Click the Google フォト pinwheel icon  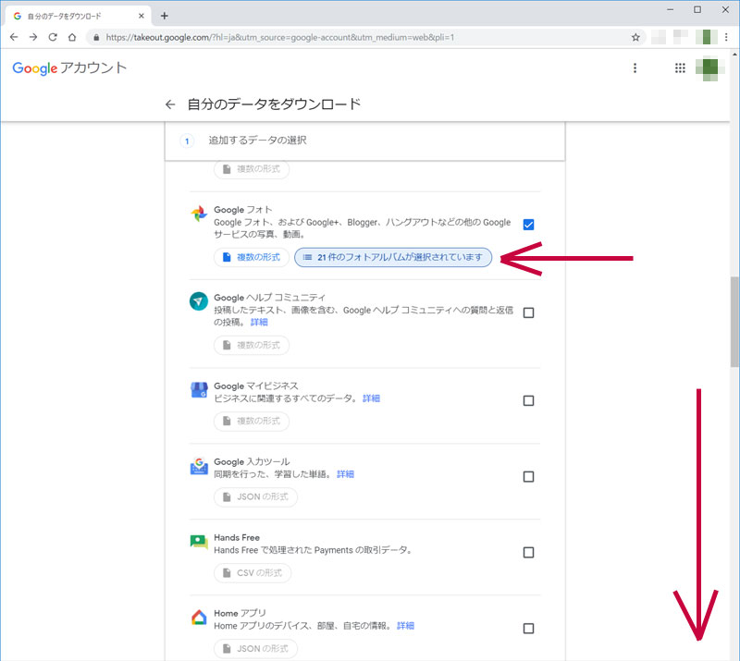198,214
